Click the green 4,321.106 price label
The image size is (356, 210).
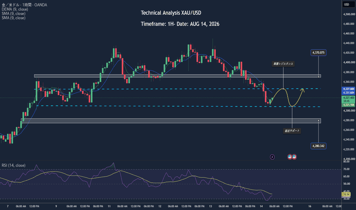[x=348, y=105]
